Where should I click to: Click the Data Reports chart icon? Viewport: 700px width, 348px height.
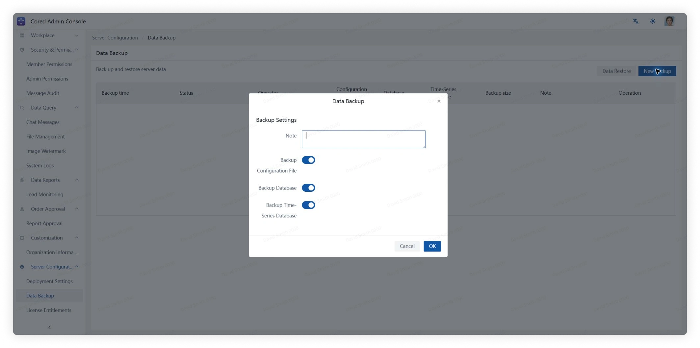coord(22,180)
